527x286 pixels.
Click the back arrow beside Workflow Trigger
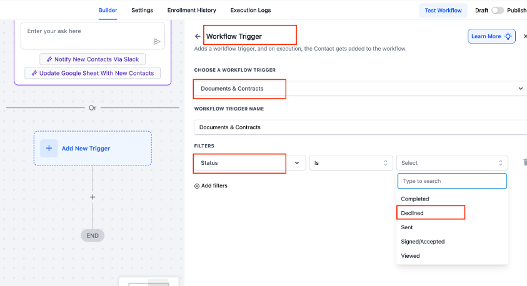tap(198, 36)
